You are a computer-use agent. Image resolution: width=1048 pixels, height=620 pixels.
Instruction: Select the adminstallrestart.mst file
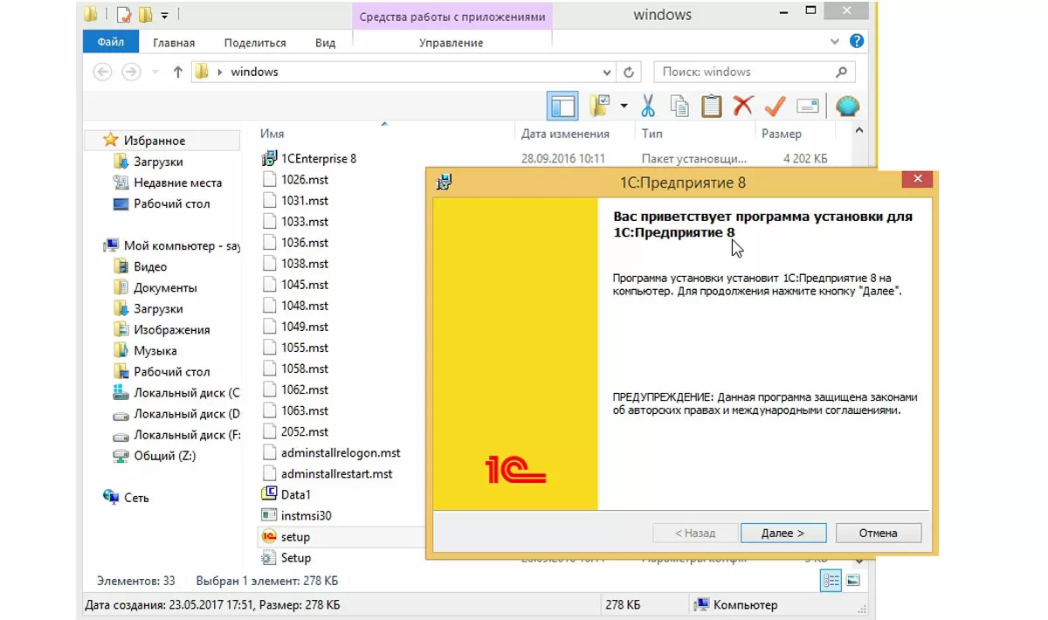tap(327, 474)
